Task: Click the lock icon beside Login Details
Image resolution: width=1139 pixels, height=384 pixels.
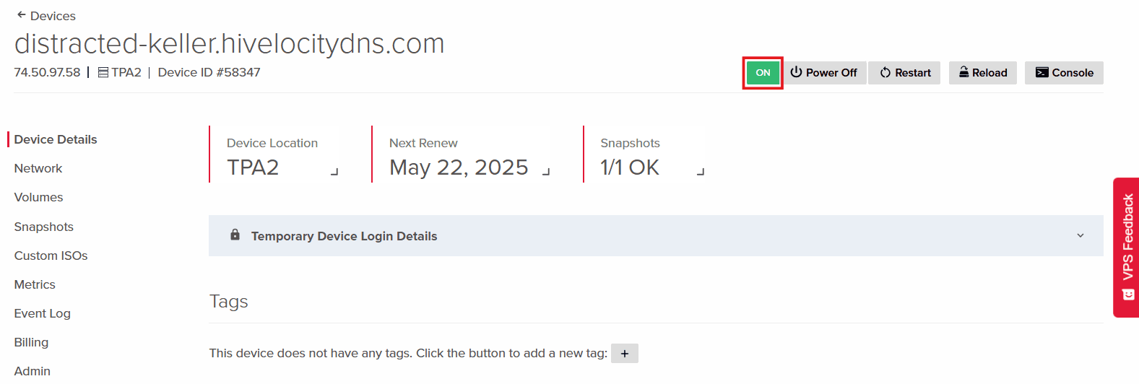Action: (235, 235)
